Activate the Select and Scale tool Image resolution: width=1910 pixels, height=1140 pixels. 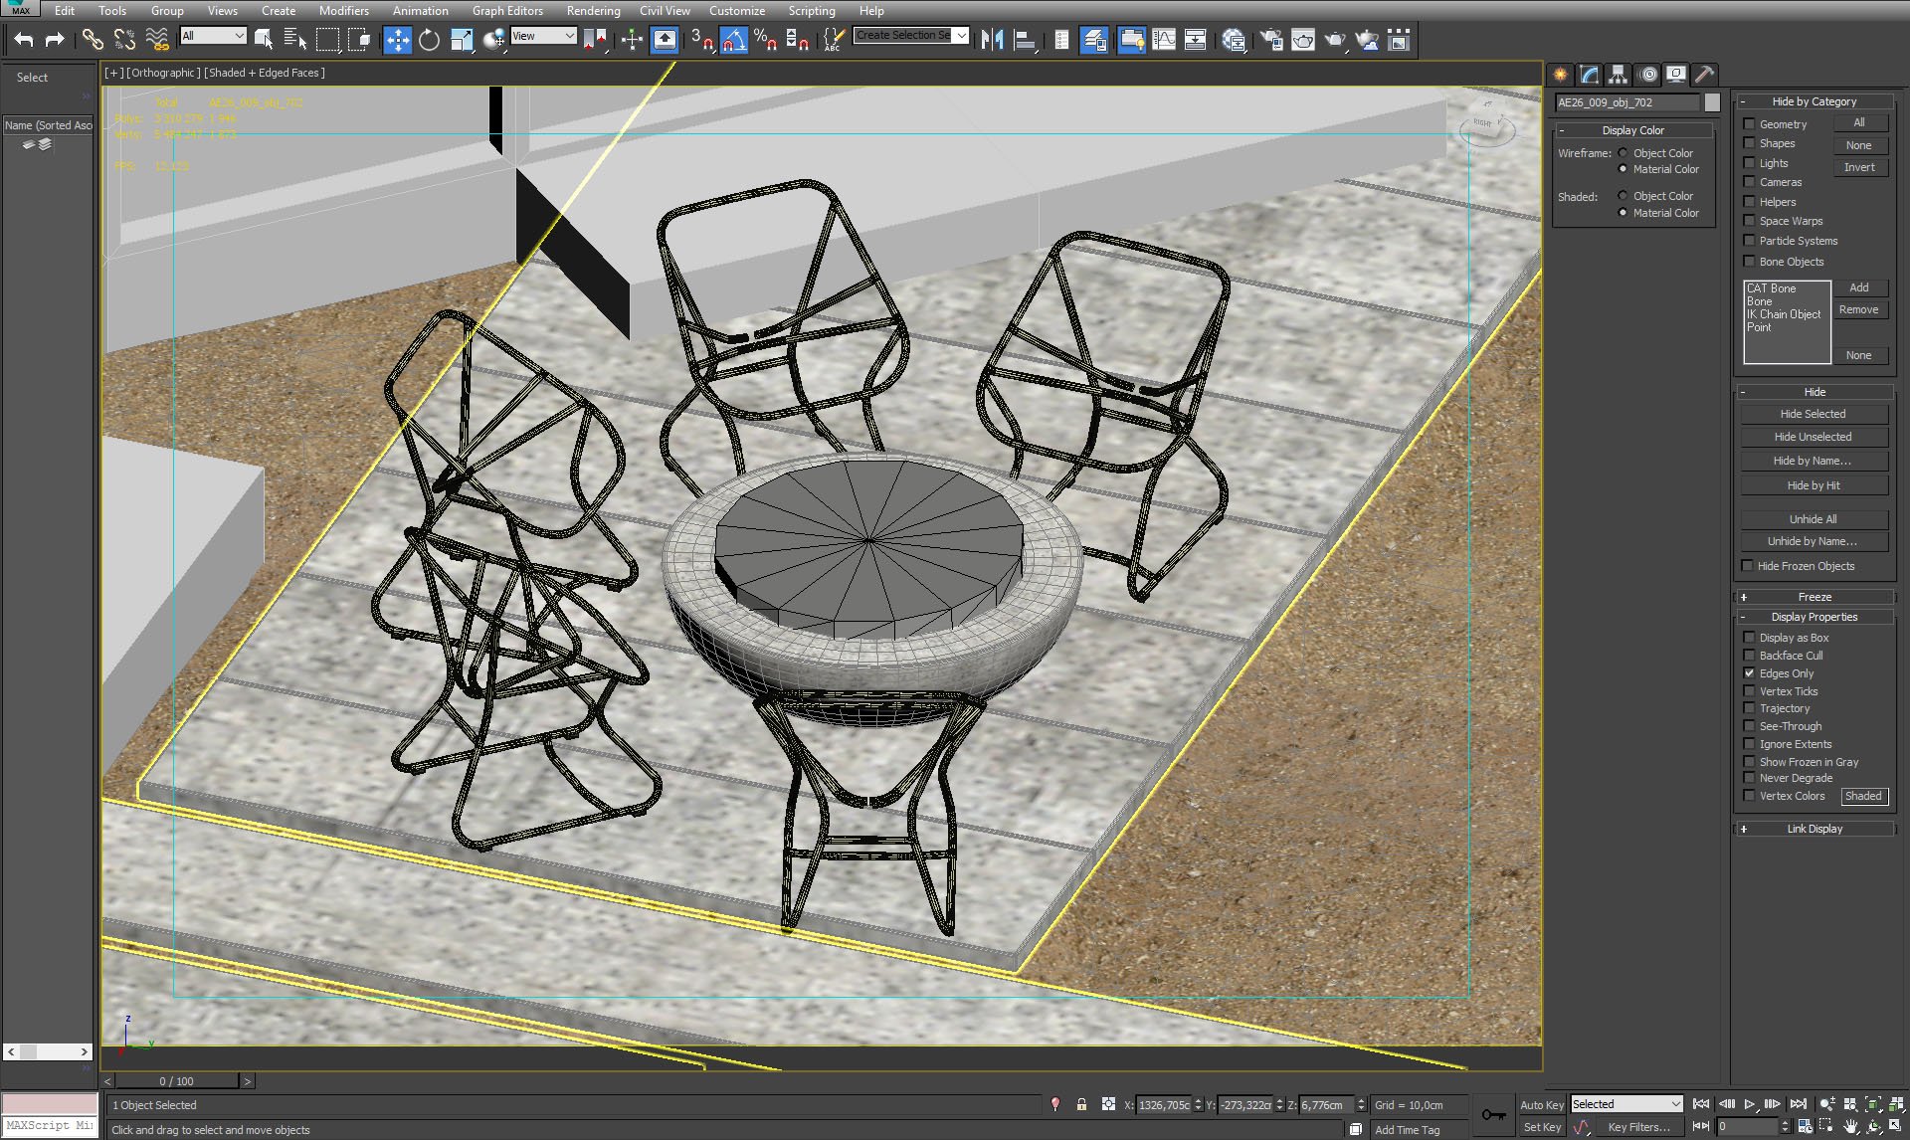[x=461, y=39]
